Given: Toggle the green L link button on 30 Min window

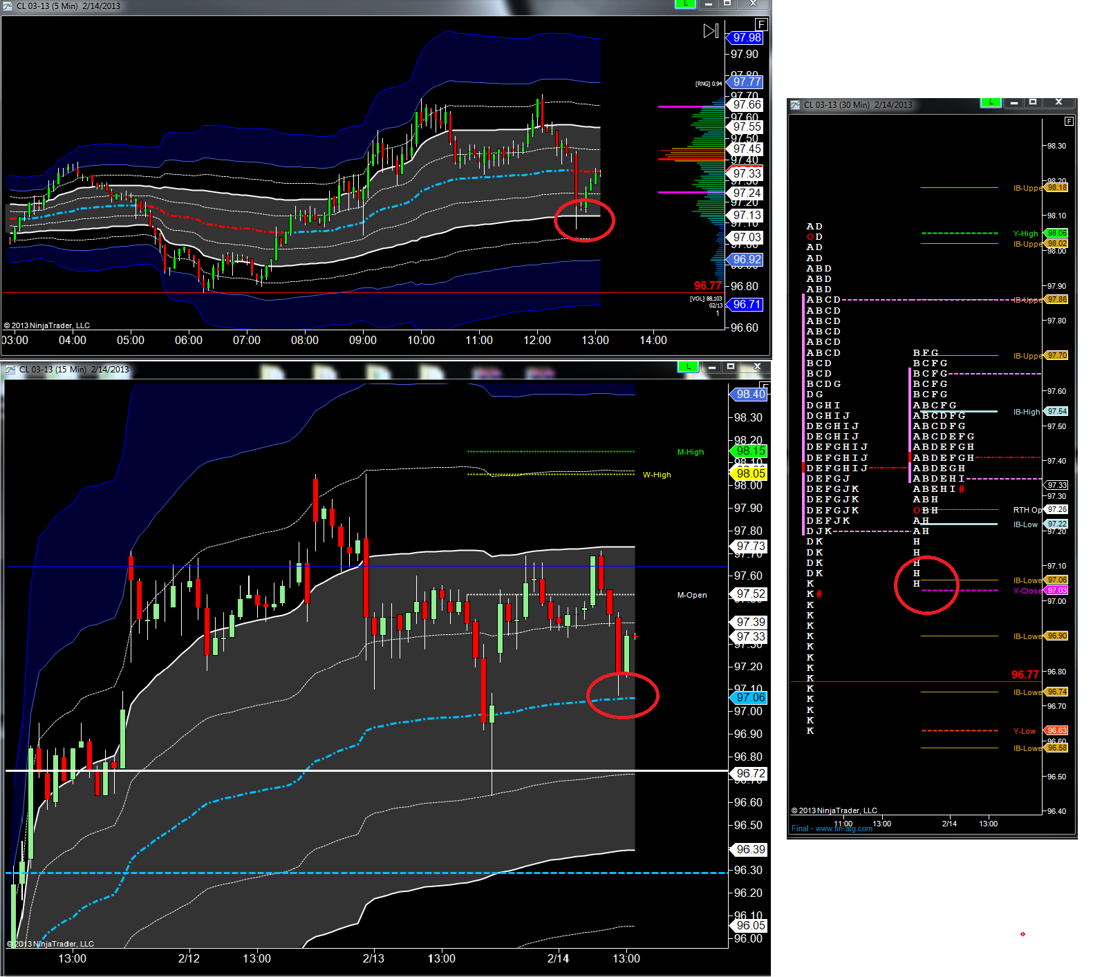Looking at the screenshot, I should pyautogui.click(x=991, y=102).
